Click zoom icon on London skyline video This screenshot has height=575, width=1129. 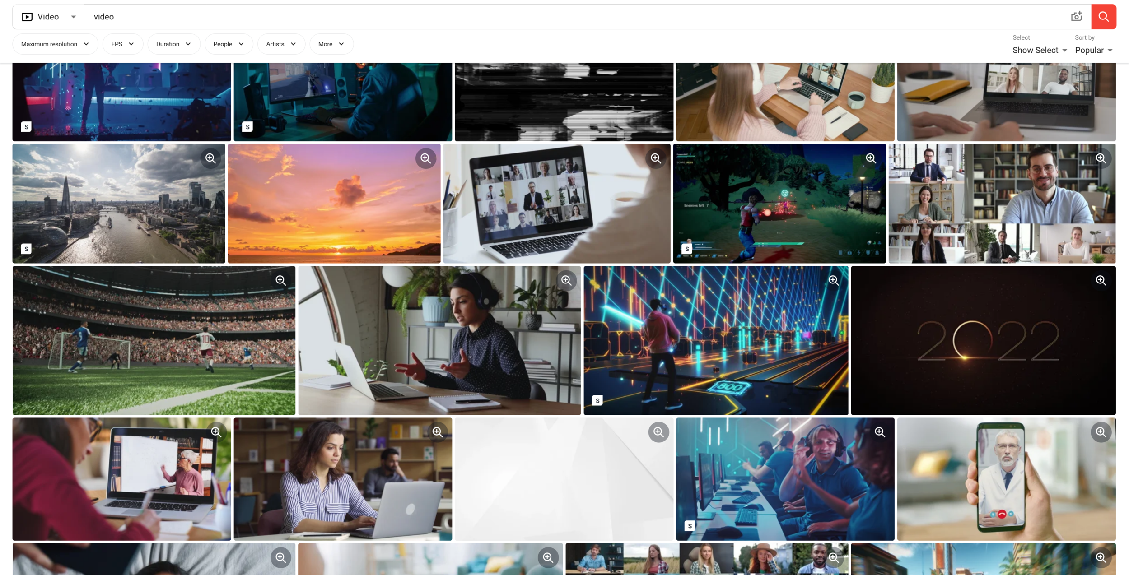(210, 158)
